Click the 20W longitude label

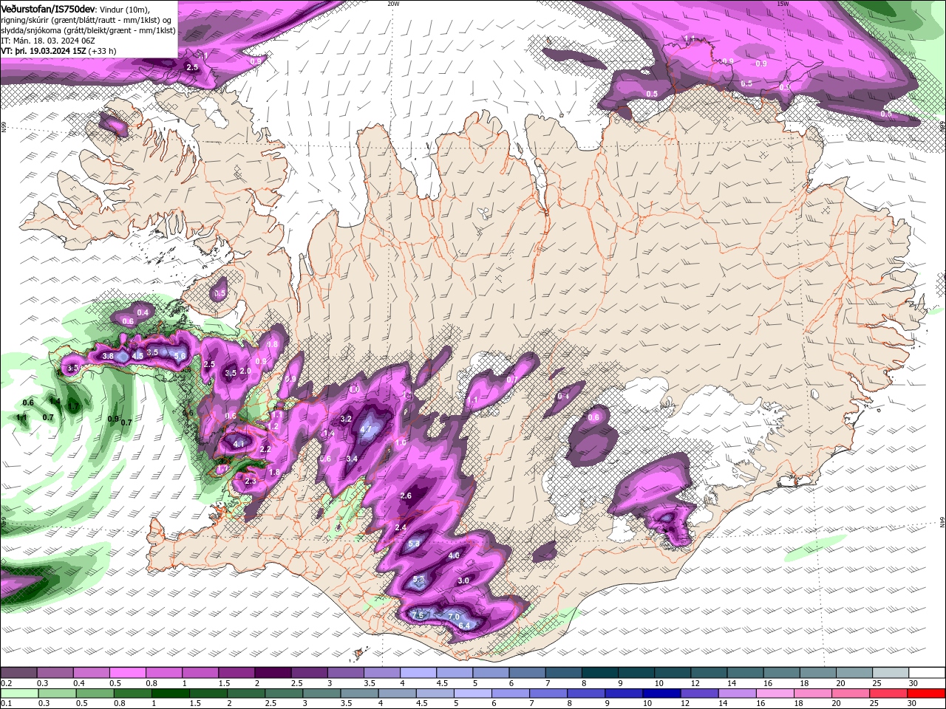point(393,4)
